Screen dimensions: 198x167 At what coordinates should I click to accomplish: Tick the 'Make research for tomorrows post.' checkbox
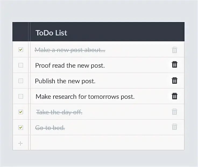click(21, 96)
